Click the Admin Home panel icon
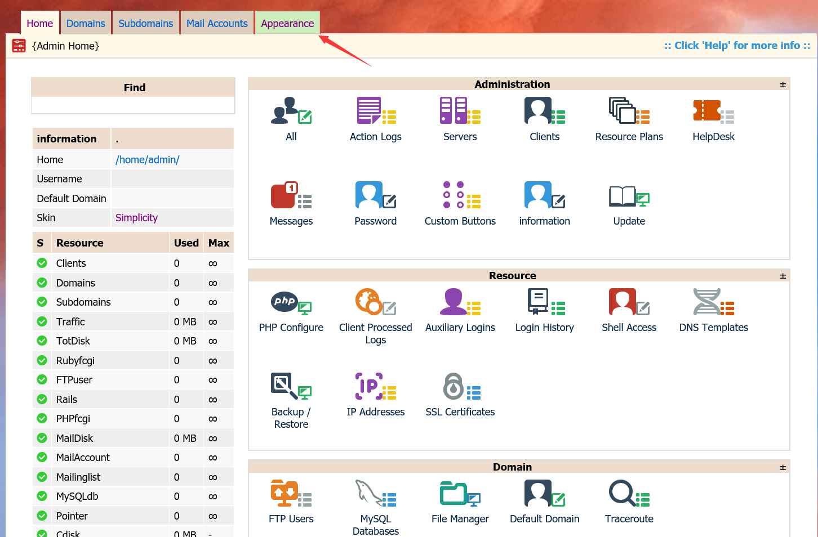Viewport: 818px width, 537px height. pos(19,46)
